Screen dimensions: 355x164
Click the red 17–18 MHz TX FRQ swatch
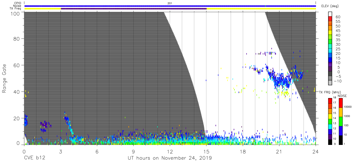(x=330, y=101)
